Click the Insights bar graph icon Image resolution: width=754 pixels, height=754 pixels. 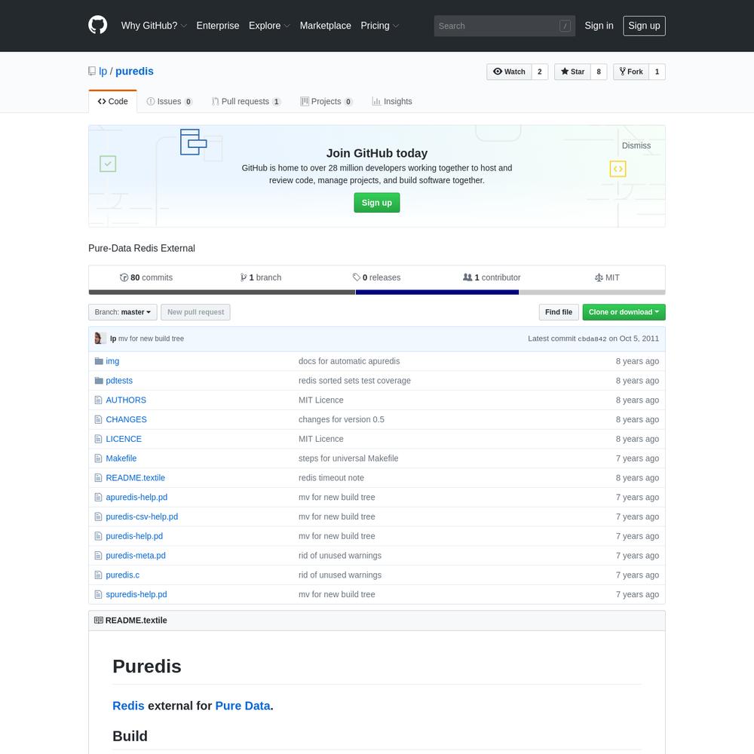pos(376,102)
